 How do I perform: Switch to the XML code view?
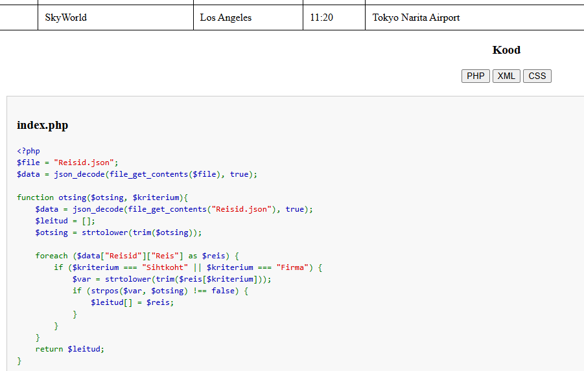point(506,76)
